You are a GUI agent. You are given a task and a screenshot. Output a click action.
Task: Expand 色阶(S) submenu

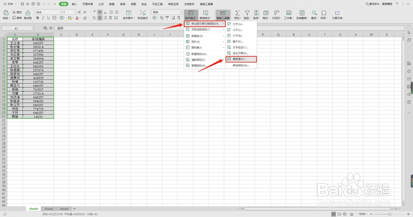[x=205, y=42]
